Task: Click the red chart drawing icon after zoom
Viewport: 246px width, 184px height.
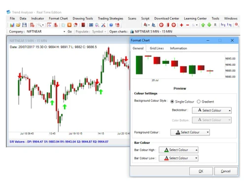Action: tap(49, 25)
